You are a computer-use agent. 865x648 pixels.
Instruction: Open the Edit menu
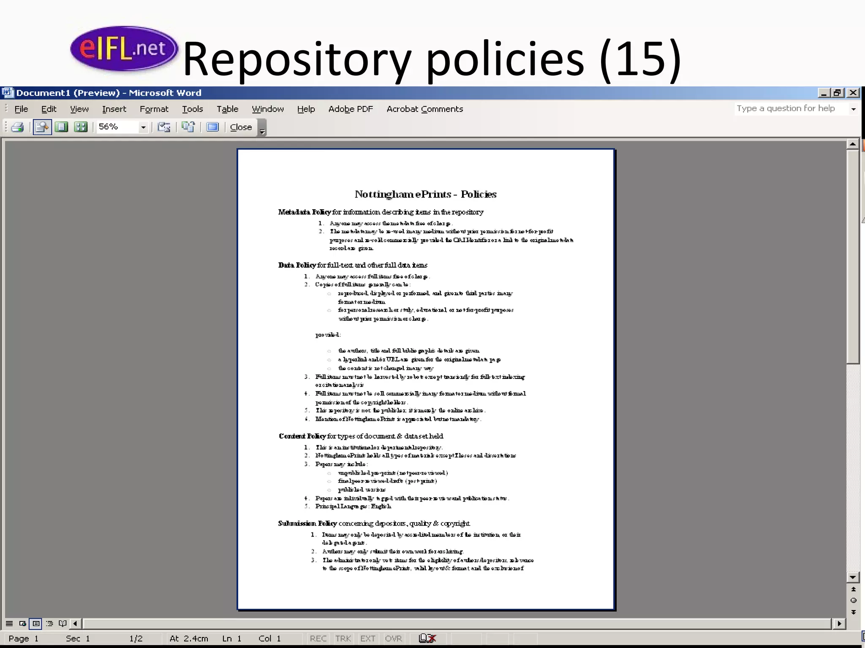coord(49,109)
